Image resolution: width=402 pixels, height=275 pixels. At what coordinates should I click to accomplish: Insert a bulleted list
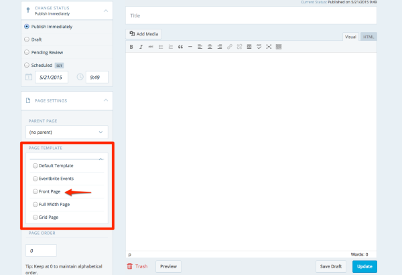coord(161,47)
